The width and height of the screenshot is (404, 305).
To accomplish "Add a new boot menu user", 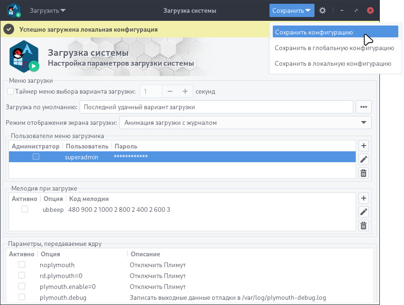I will [364, 146].
